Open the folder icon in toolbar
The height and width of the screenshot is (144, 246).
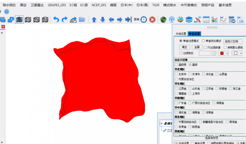point(82,20)
